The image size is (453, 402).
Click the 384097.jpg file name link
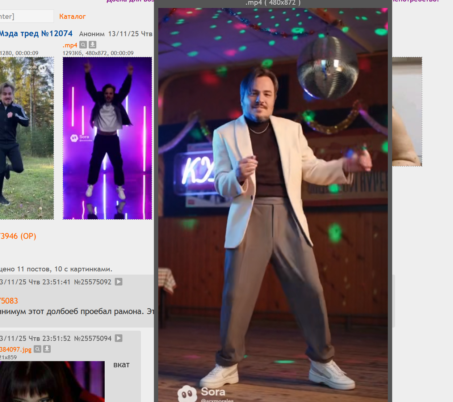pos(16,350)
